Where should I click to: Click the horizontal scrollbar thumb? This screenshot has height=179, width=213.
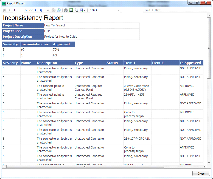click(85, 167)
